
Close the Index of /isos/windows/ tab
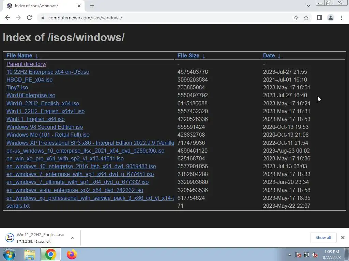79,6
